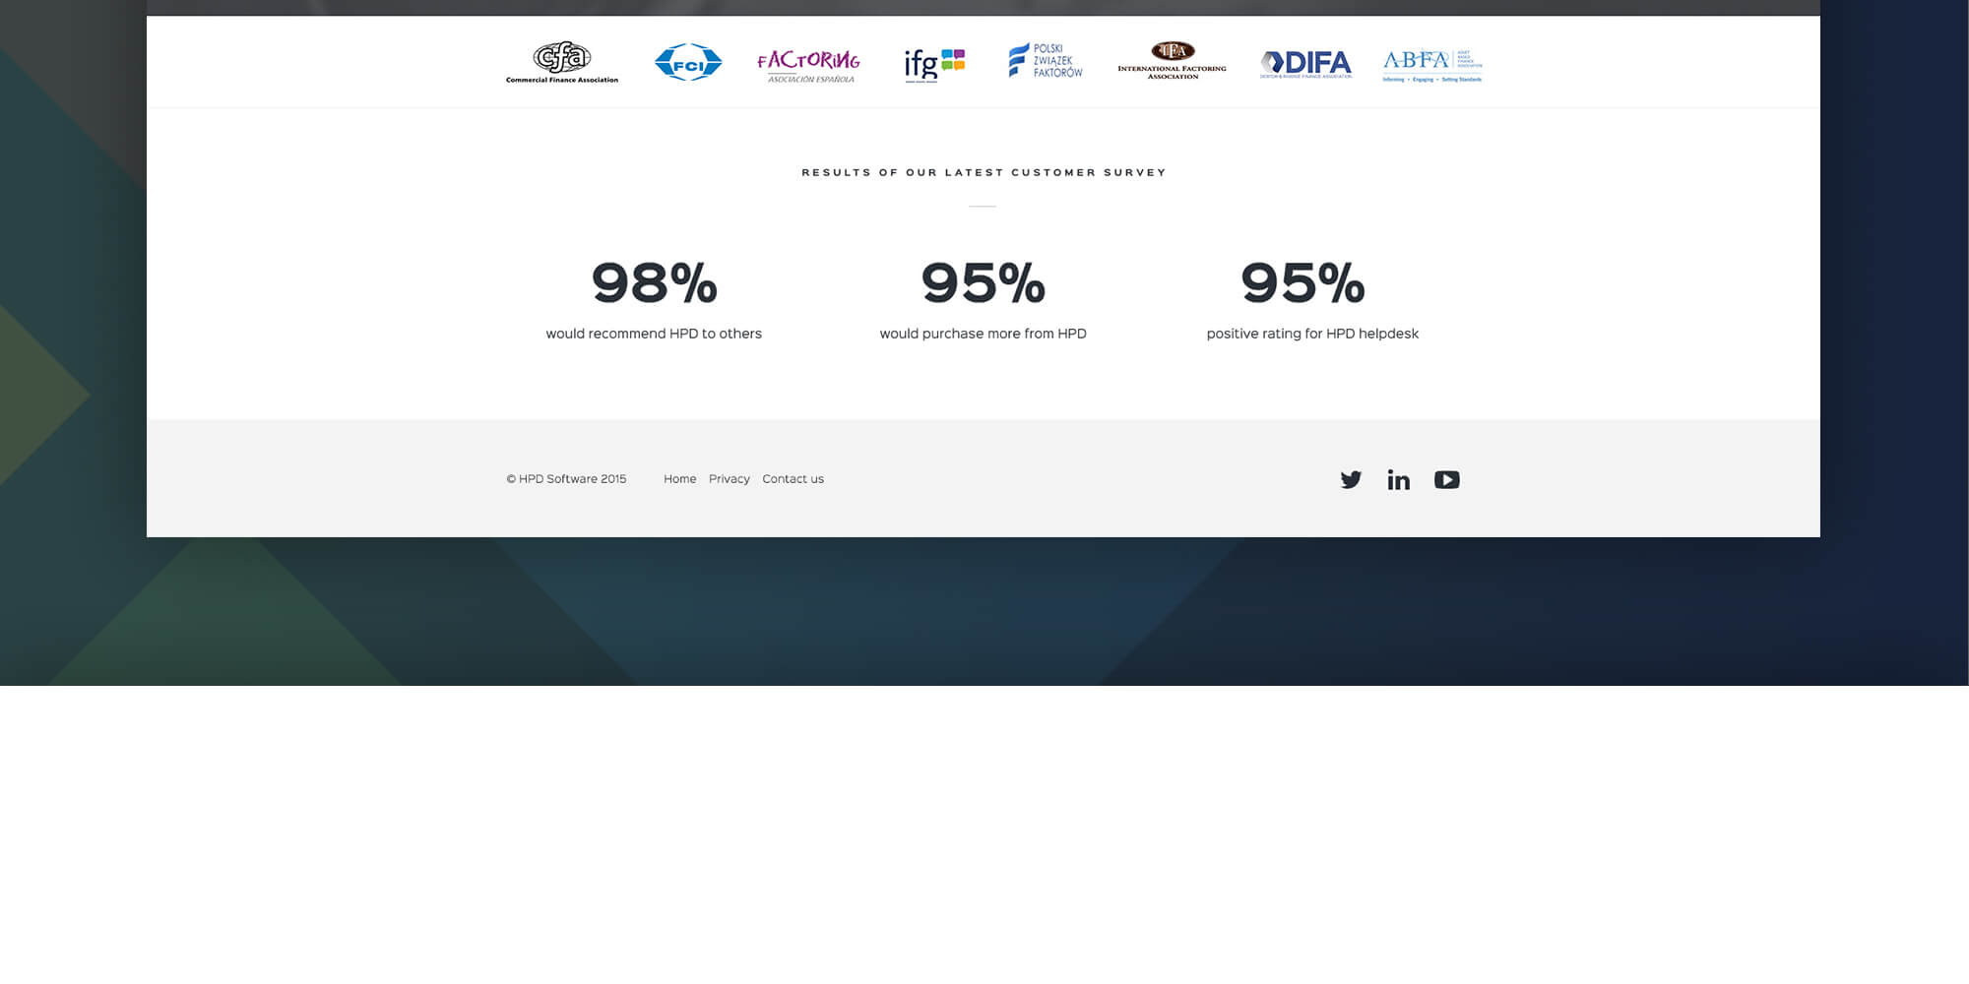Open the ifg logo

[x=934, y=64]
